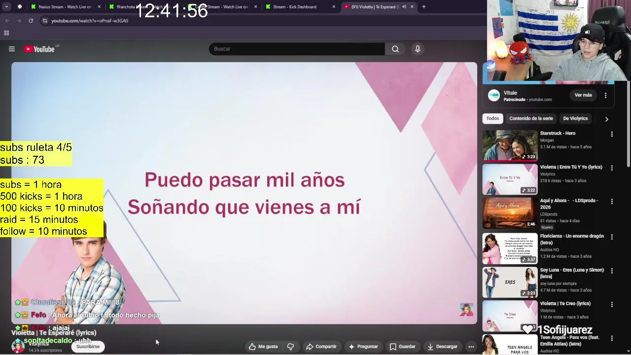Click title Soy Luna - Eres
The image size is (631, 355).
[x=572, y=273]
